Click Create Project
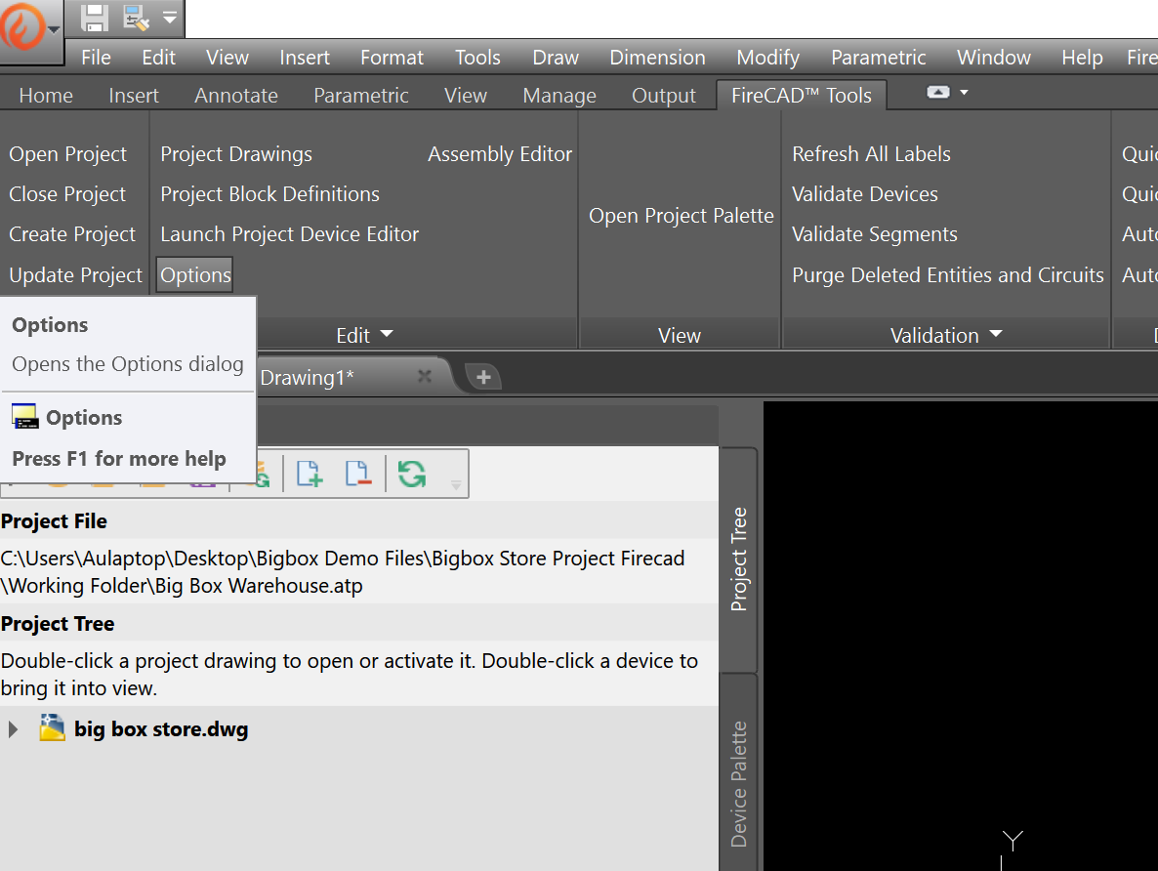 72,233
